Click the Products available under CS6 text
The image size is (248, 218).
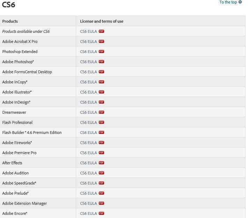(26, 31)
